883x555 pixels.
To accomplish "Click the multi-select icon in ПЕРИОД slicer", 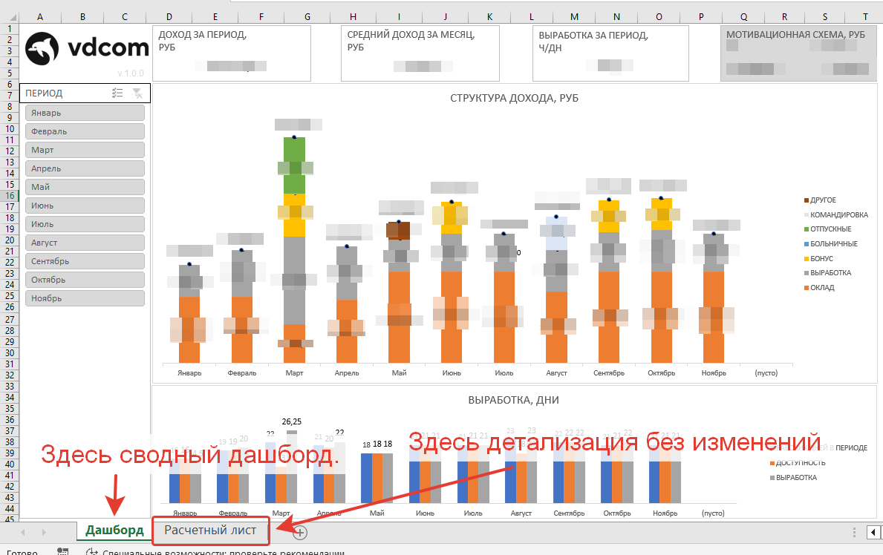I will click(117, 93).
